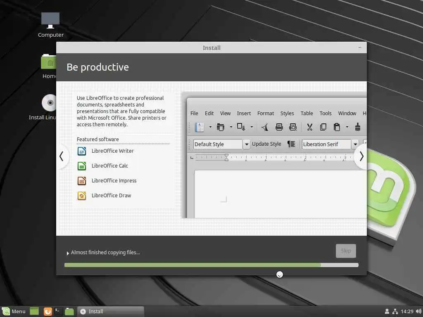423x317 pixels.
Task: Click inside the Default Style text field
Action: [218, 144]
